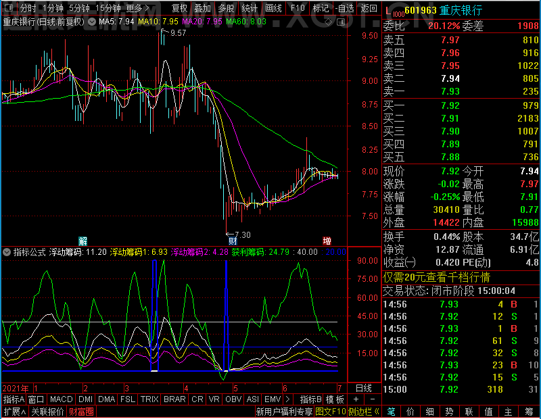The image size is (541, 419).
Task: Click the diamond icon above main chart
Action: 329,22
